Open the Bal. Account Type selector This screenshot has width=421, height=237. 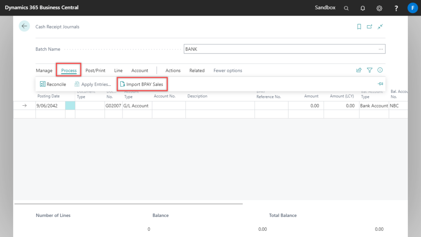(x=373, y=105)
